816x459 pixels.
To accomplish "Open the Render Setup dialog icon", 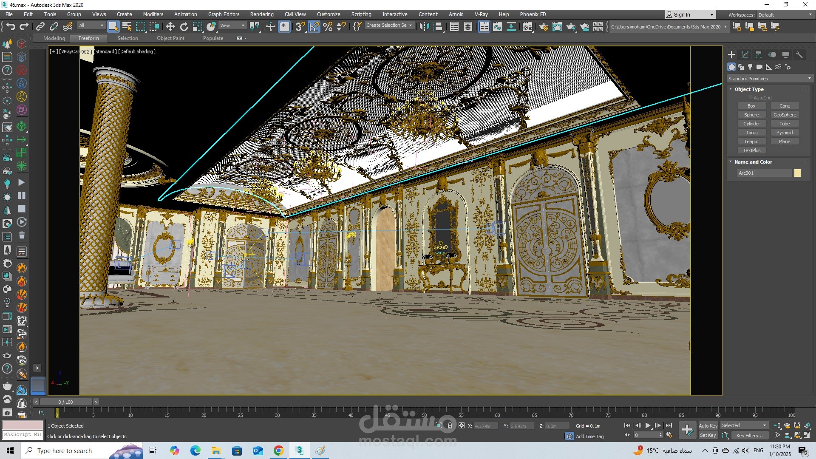I will (x=544, y=27).
